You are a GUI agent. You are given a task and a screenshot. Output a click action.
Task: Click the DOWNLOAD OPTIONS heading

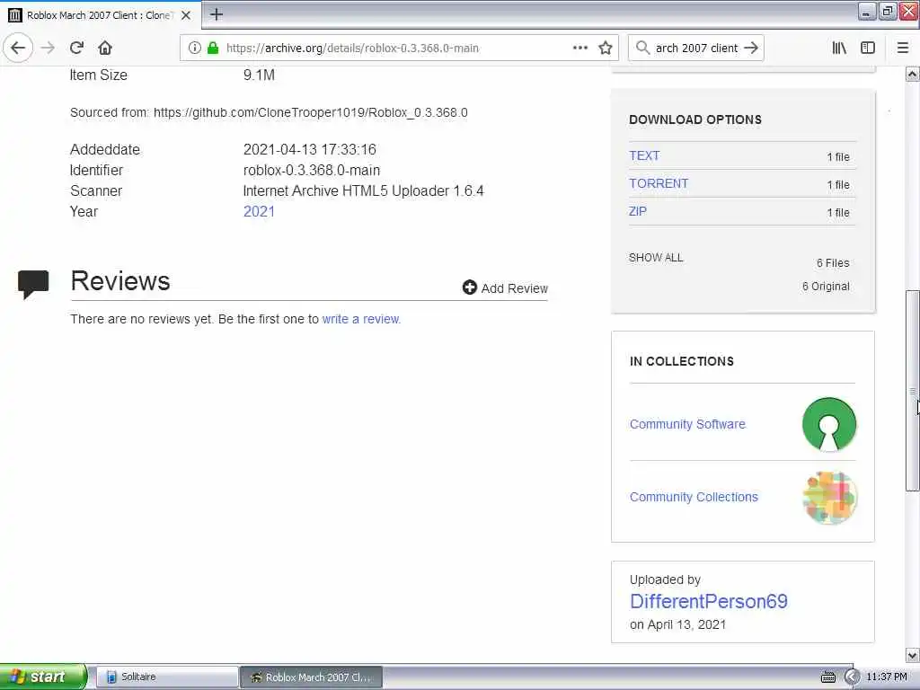[x=695, y=119]
